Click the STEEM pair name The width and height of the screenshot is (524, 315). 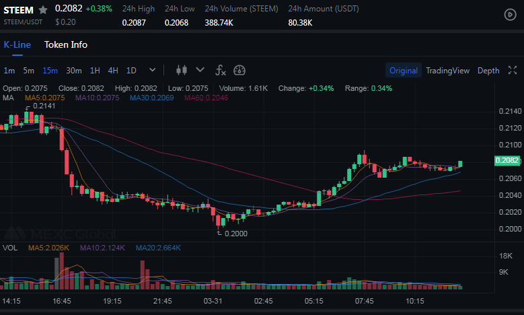coord(18,10)
